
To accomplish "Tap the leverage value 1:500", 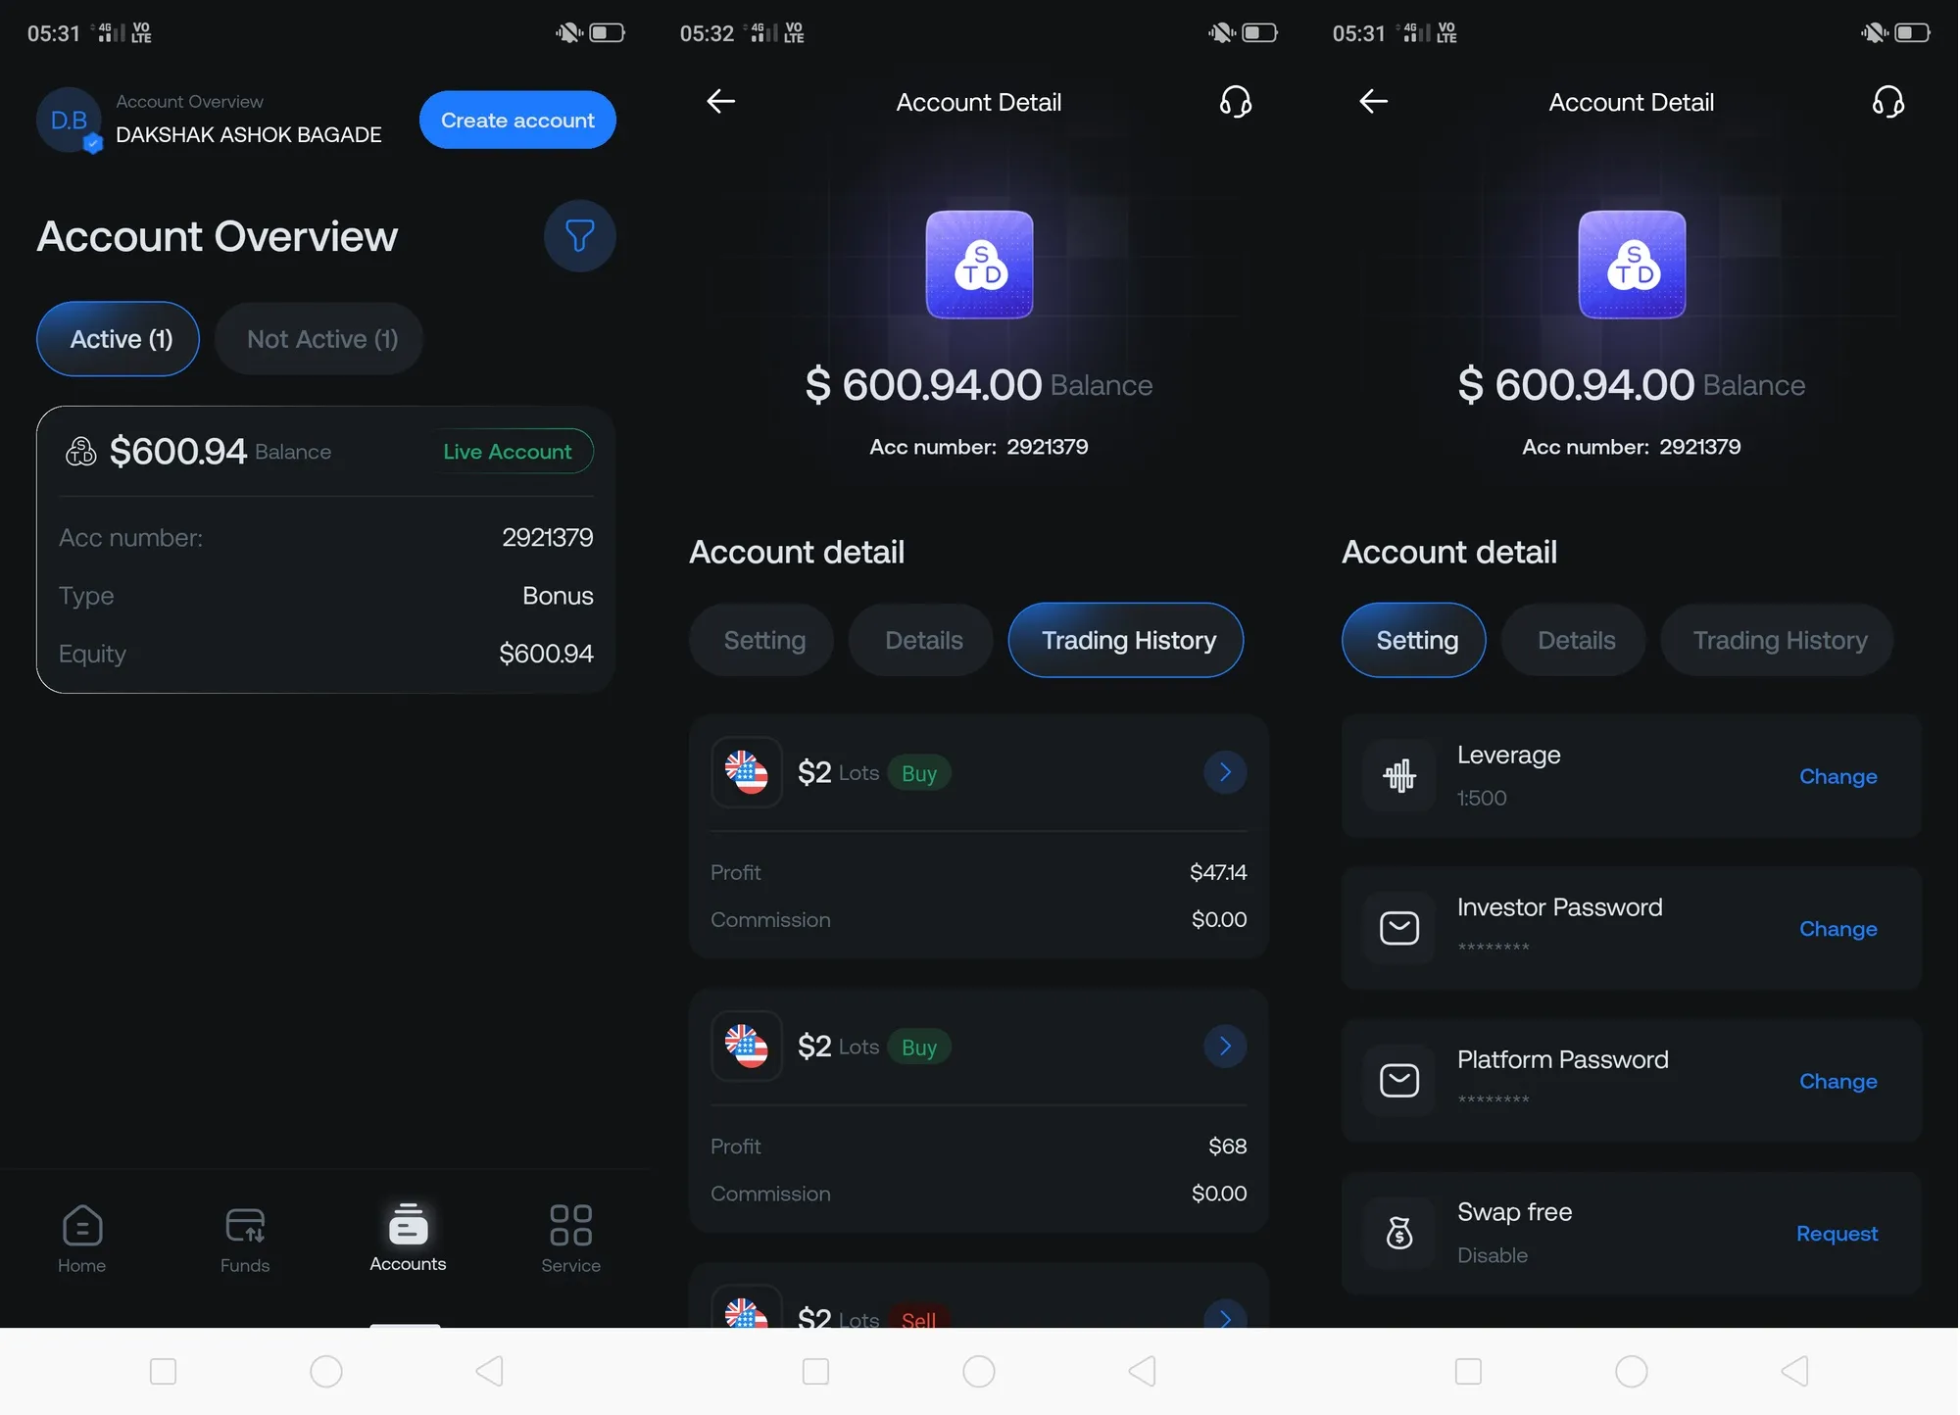I will coord(1482,798).
